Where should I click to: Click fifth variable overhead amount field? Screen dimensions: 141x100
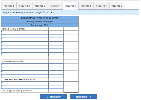56,47
